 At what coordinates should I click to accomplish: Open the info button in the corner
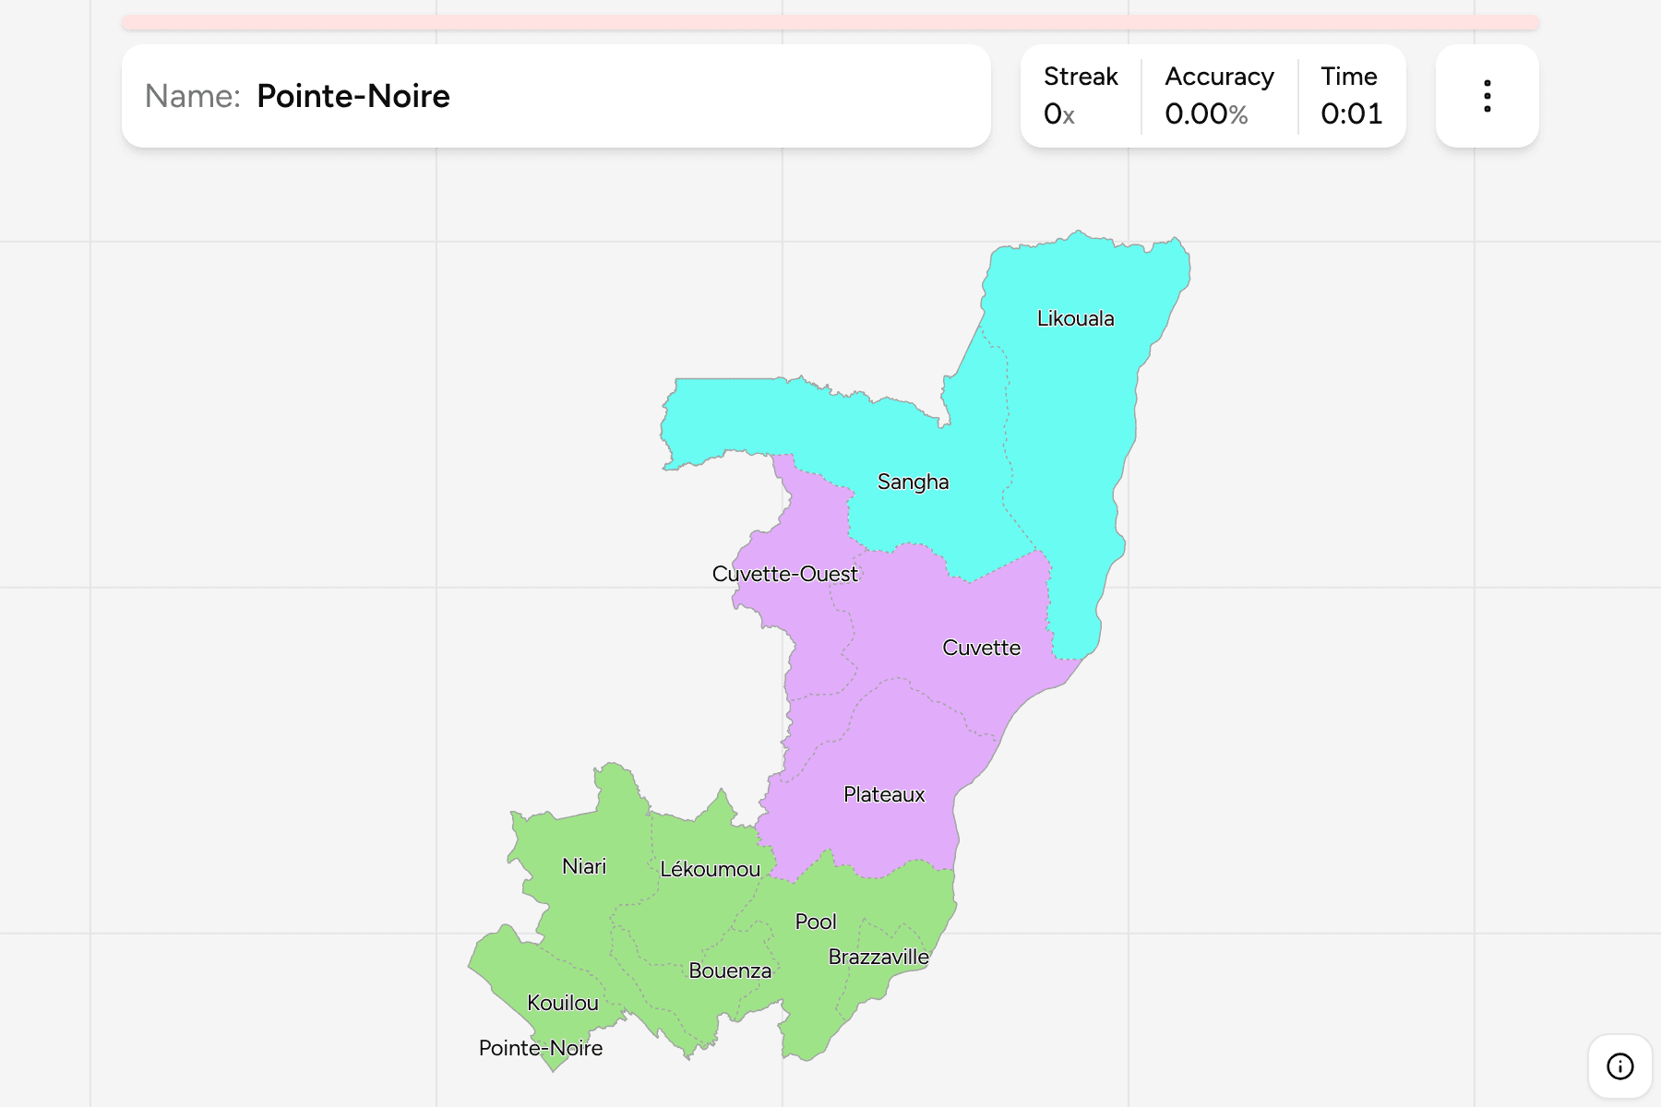pyautogui.click(x=1619, y=1066)
